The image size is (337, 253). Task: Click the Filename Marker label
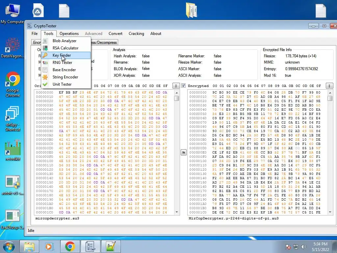pos(192,56)
